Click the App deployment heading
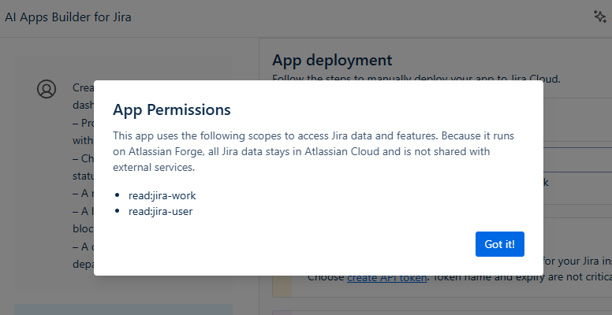 331,60
